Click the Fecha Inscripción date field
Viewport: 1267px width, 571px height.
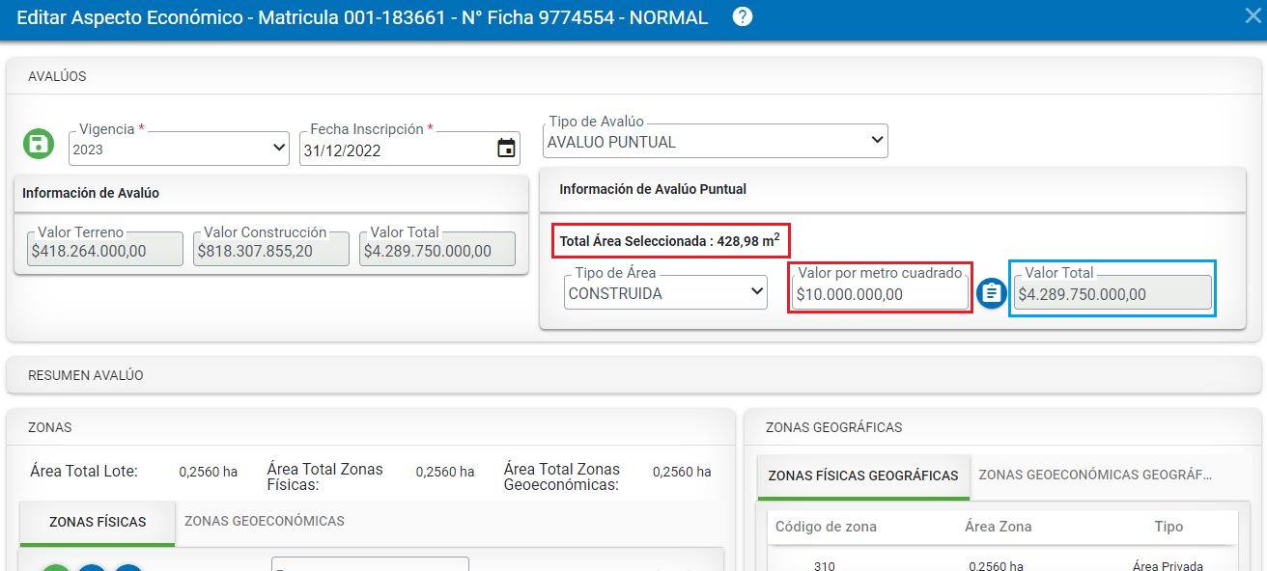pyautogui.click(x=396, y=150)
